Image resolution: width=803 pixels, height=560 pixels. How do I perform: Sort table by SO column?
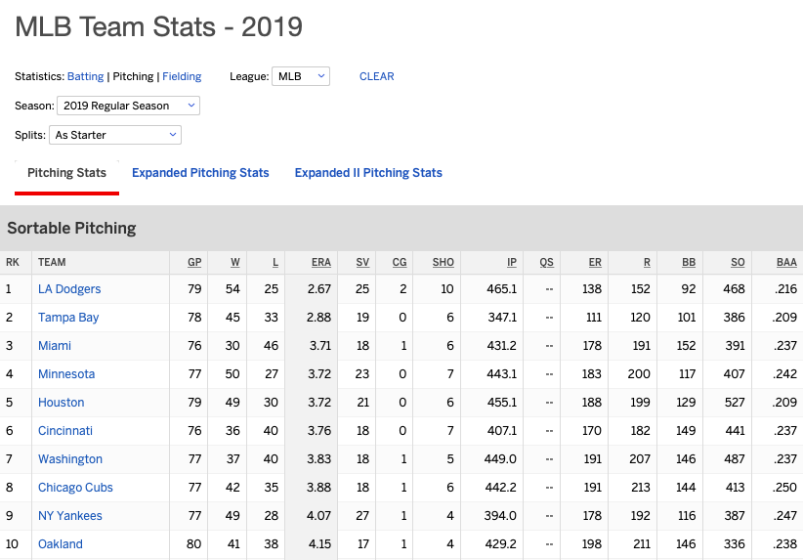click(738, 262)
